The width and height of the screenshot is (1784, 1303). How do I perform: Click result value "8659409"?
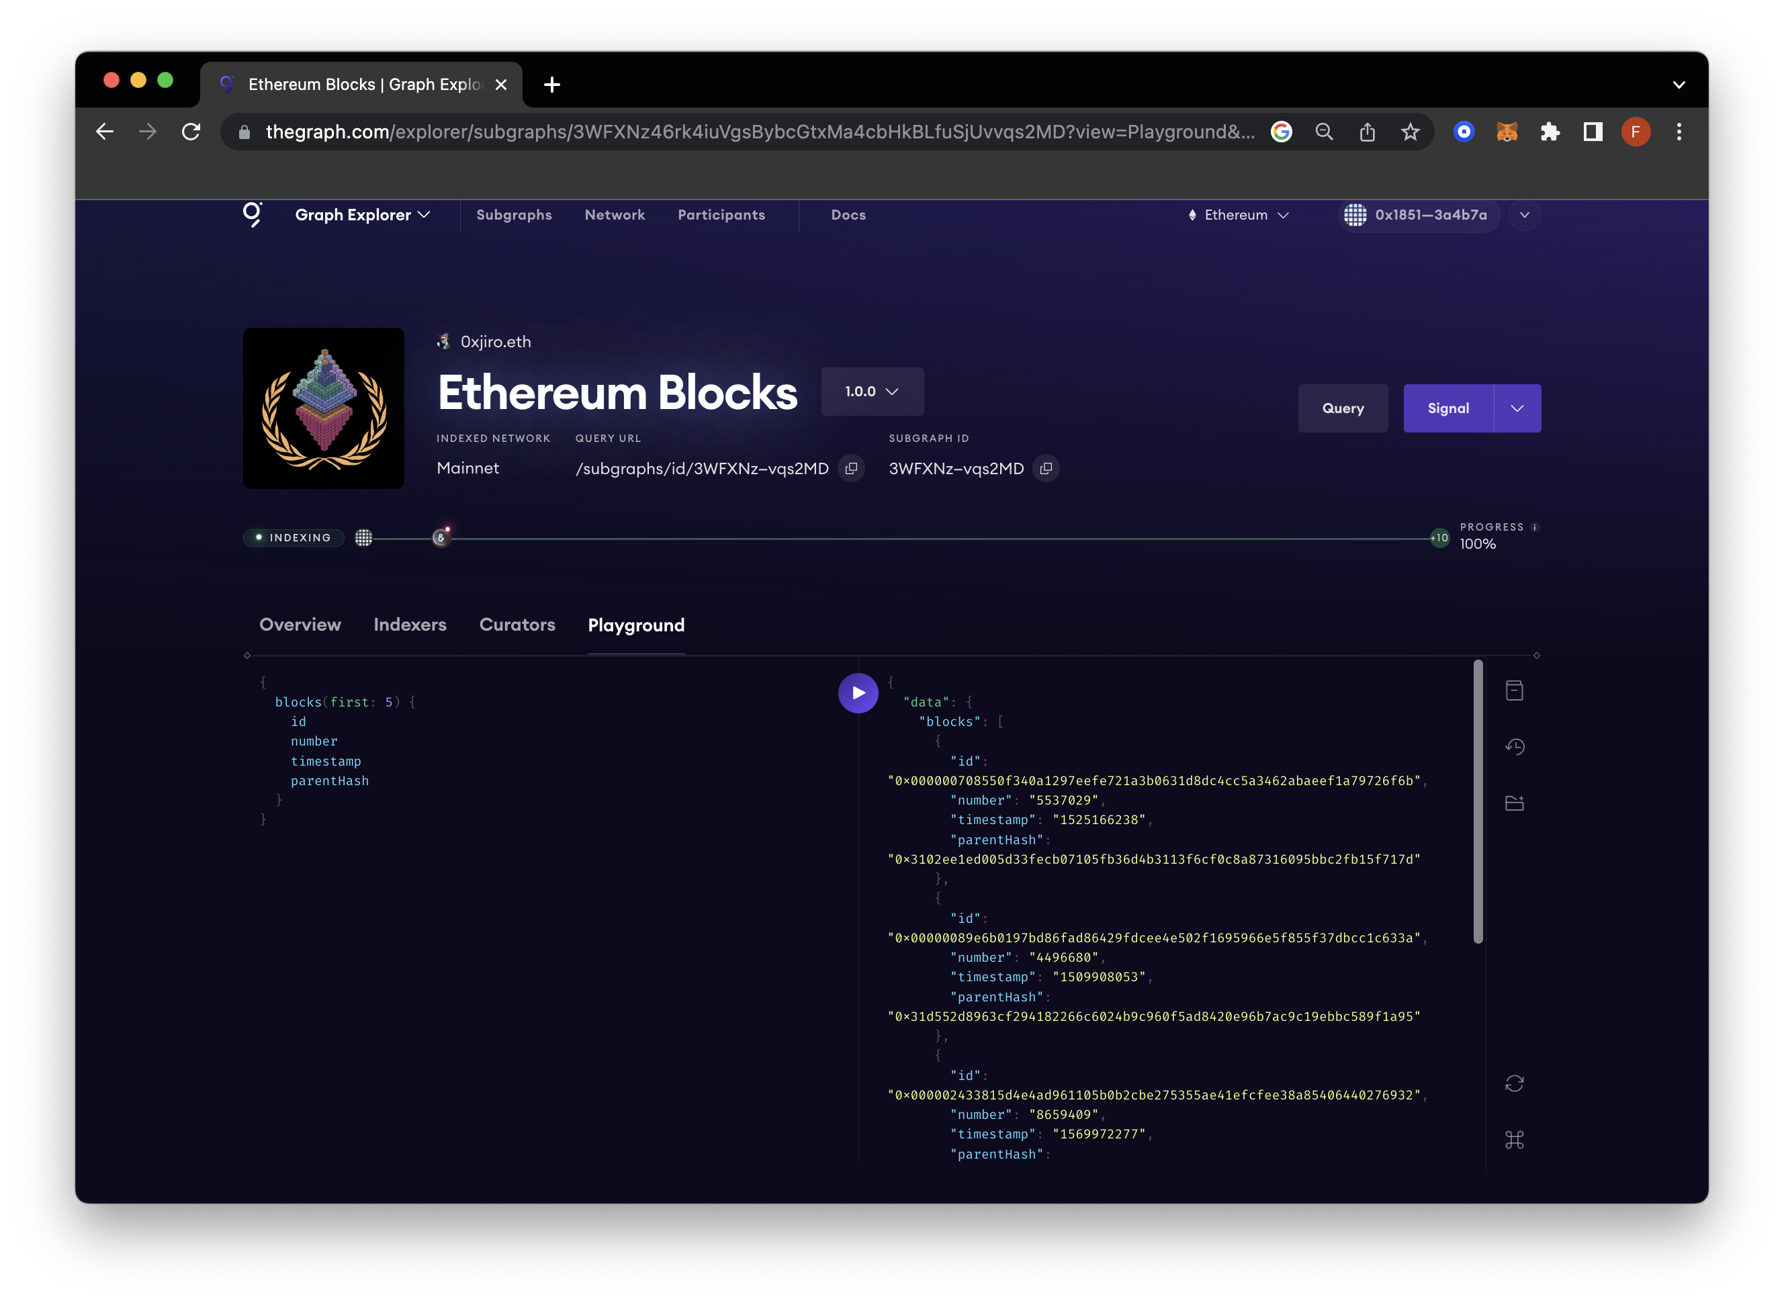coord(1063,1114)
